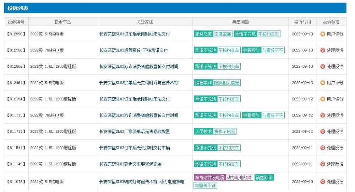Click the 承诺不兑现 不按约交车 tag in row 811149

217,164
